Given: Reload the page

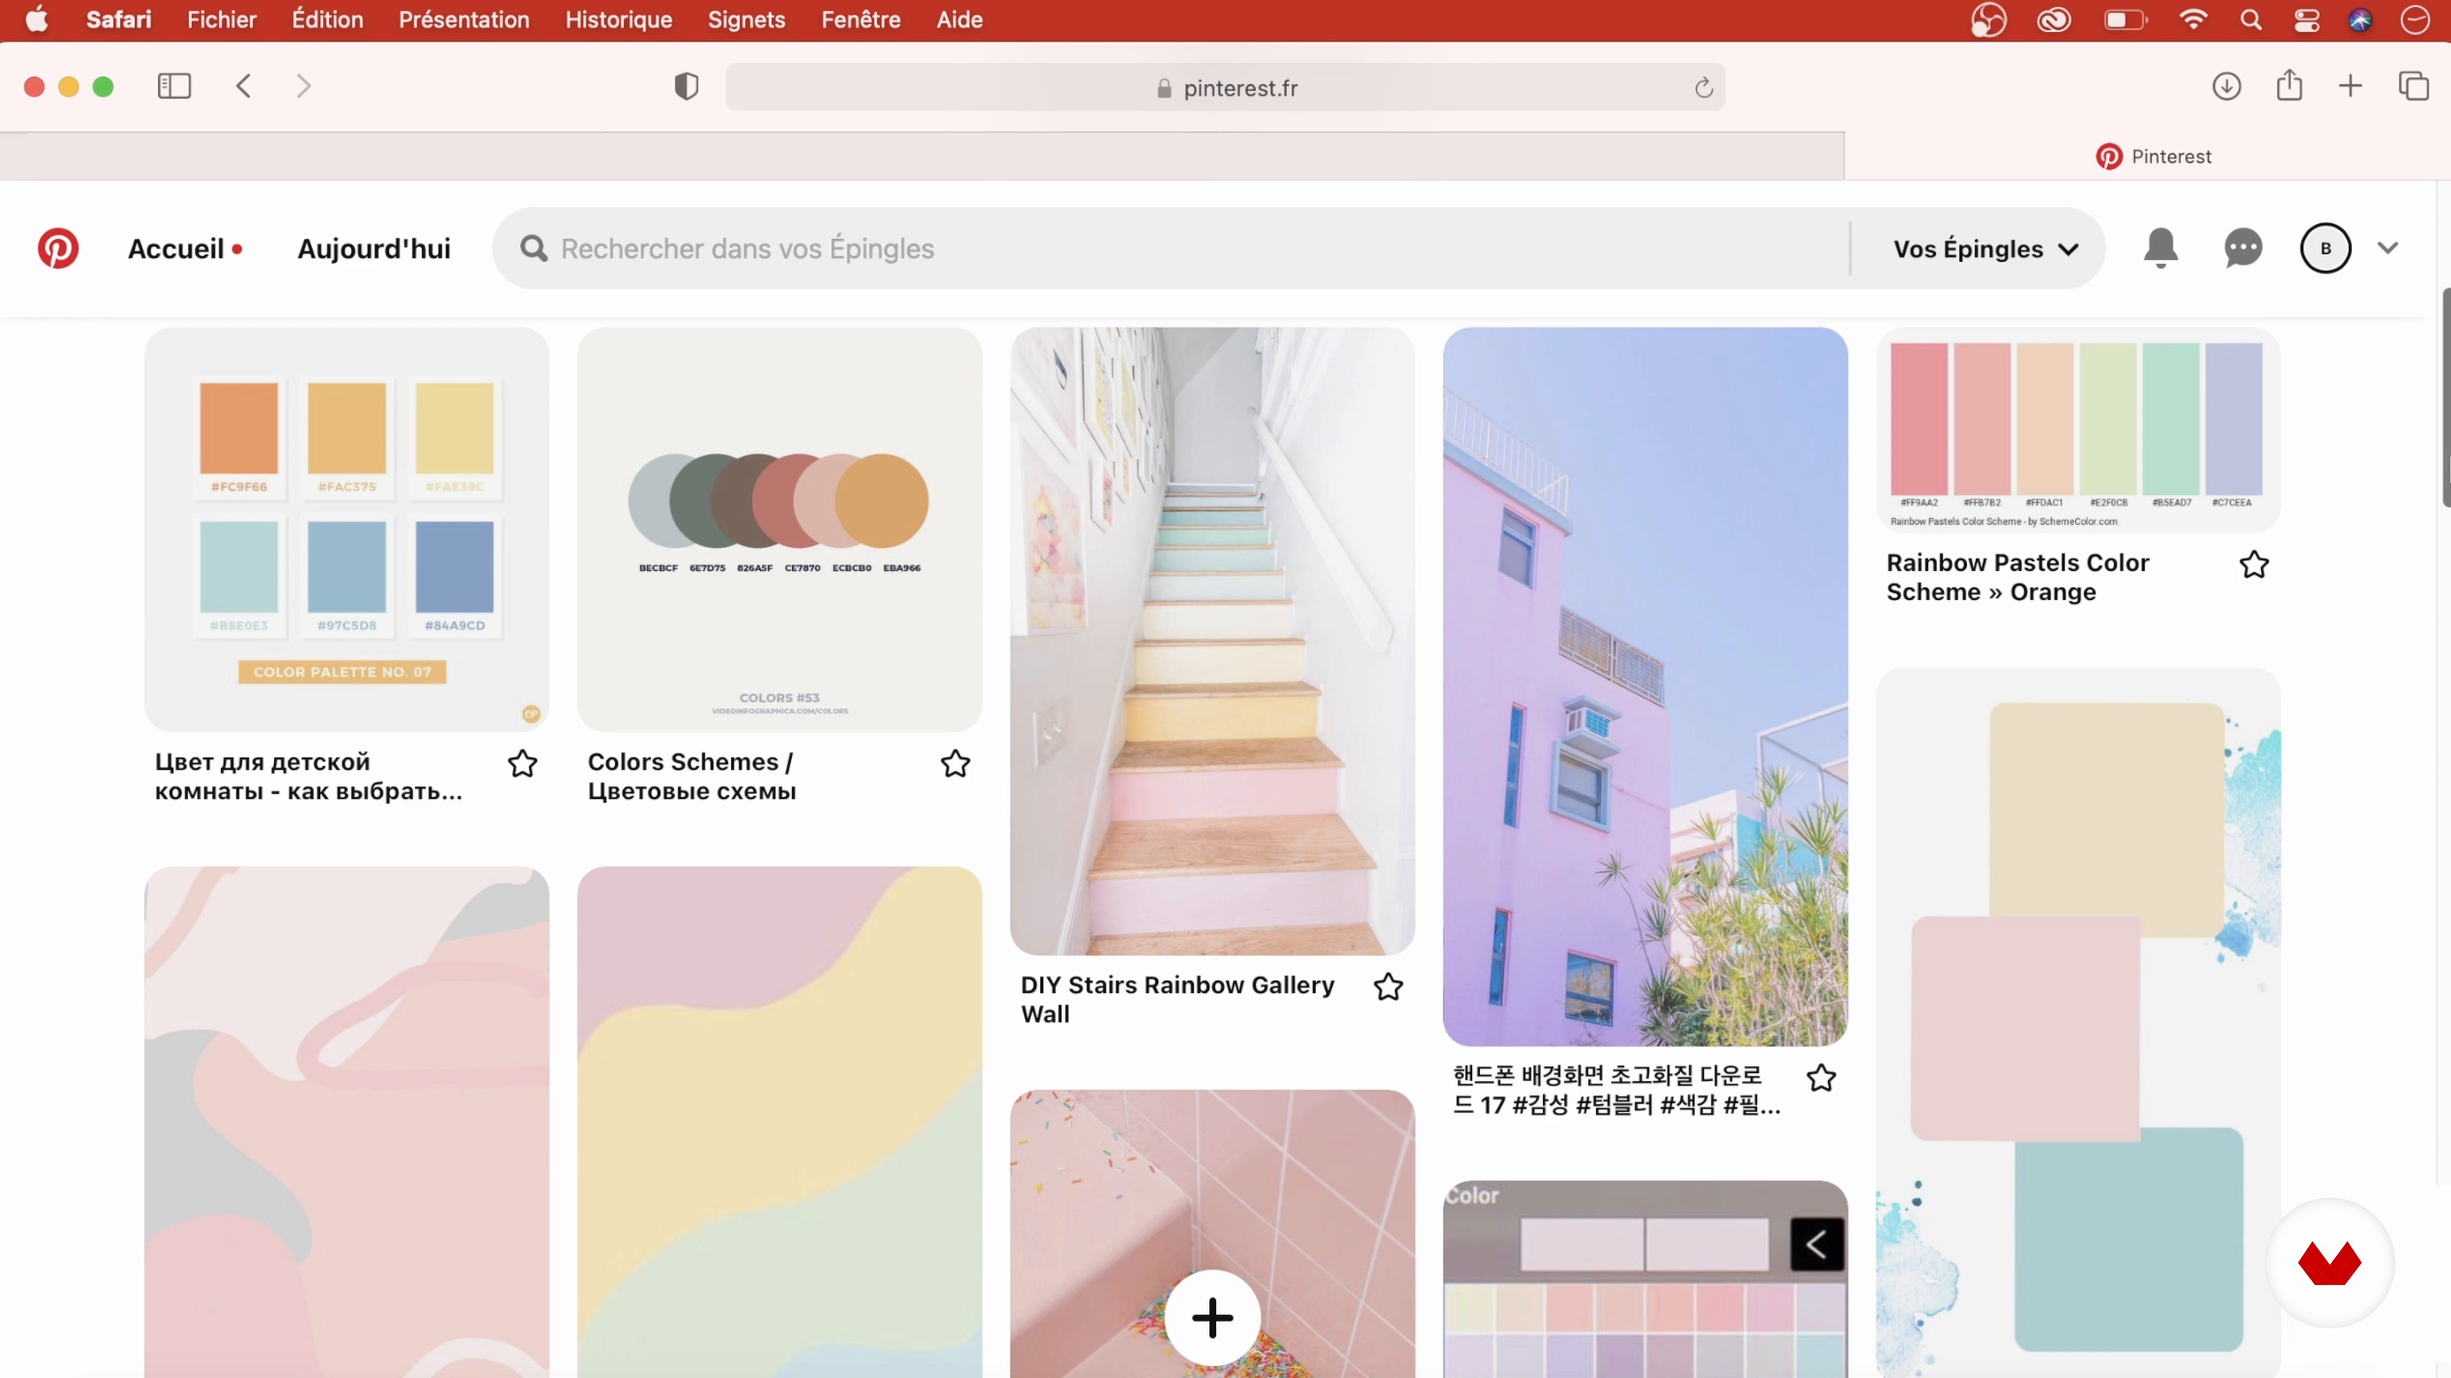Looking at the screenshot, I should (x=1703, y=87).
